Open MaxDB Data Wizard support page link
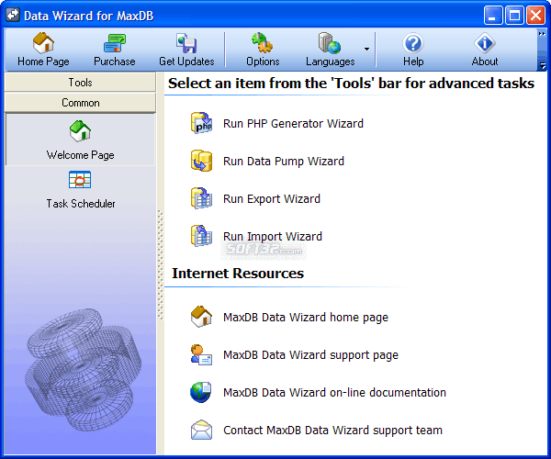551x459 pixels. click(x=310, y=355)
